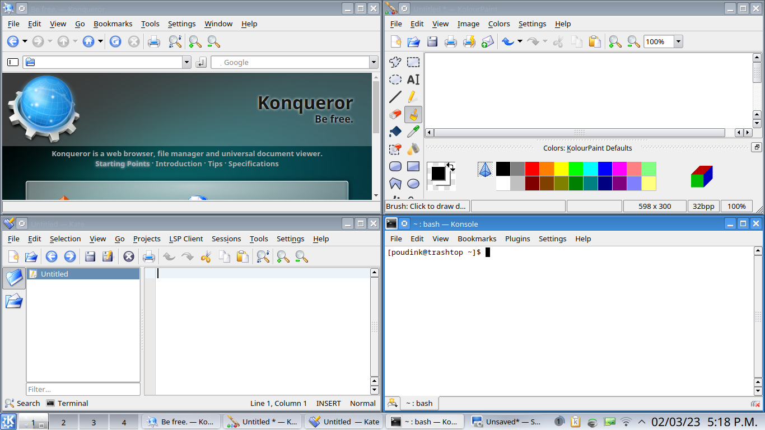Viewport: 765px width, 430px height.
Task: Open the Plugins menu in Konsole
Action: click(x=517, y=239)
